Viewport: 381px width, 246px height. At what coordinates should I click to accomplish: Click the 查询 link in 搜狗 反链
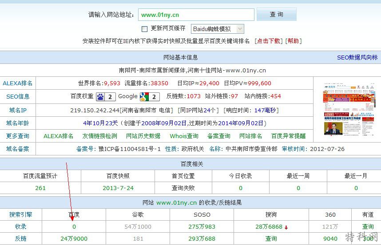271,238
